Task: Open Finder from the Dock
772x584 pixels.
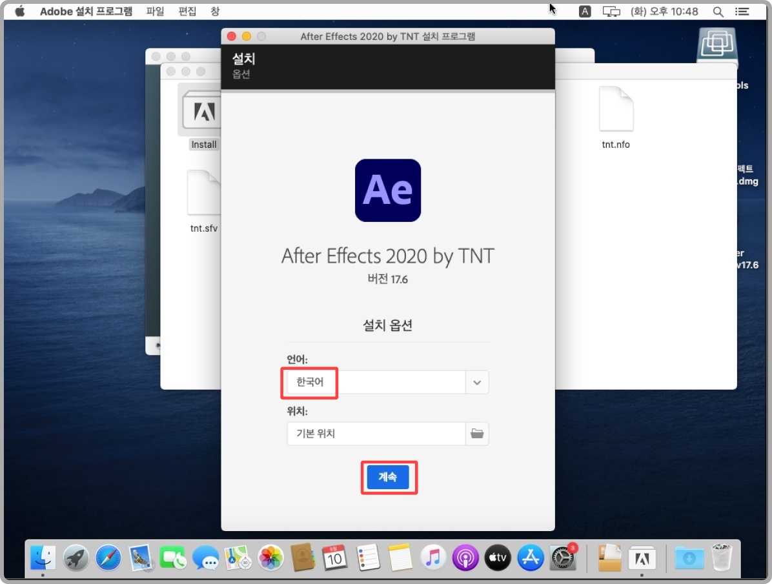Action: 43,558
